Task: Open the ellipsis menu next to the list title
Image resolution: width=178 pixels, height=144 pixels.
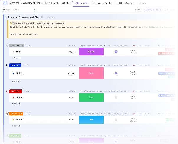Action: (43, 3)
